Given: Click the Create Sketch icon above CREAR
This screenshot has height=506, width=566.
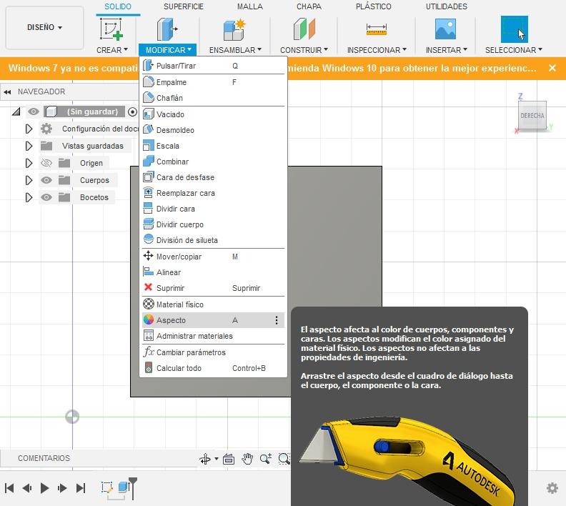Looking at the screenshot, I should coord(111,29).
